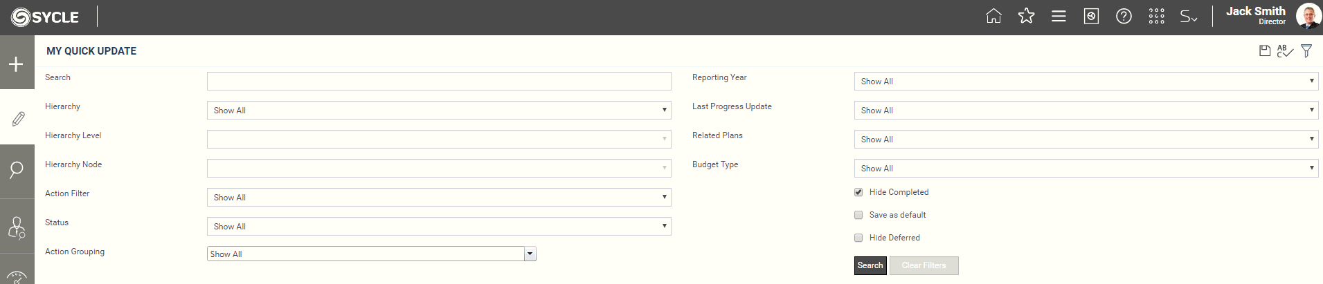Tick the Hide Deferred checkbox
This screenshot has height=284, width=1323.
[x=858, y=238]
